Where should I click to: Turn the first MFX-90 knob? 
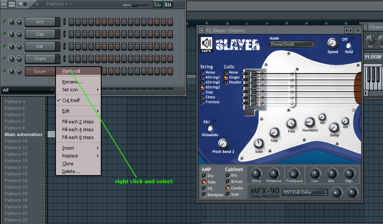tap(337, 192)
